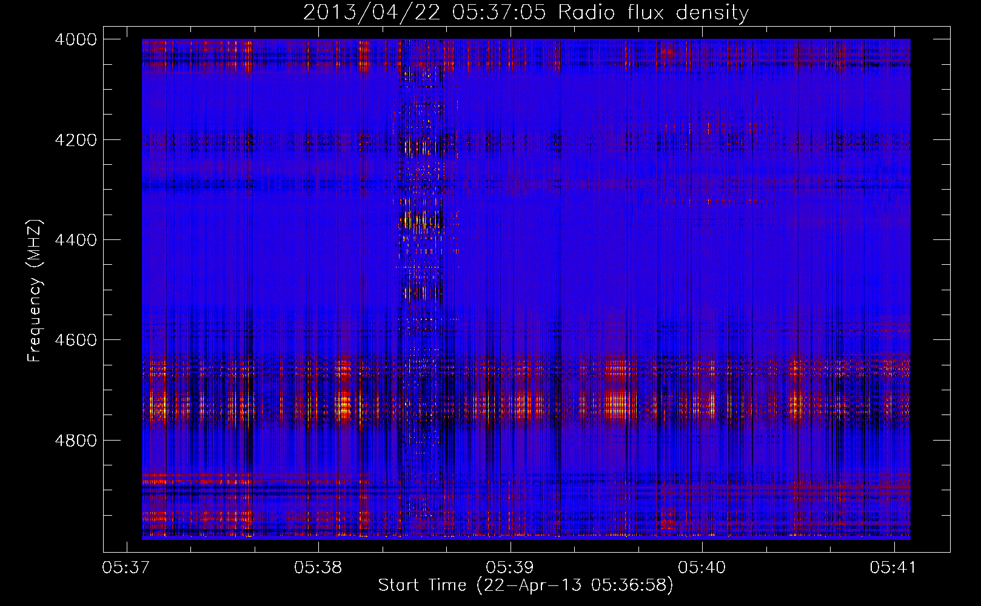Click the plot title '2013/04/22 05:37:05 Radio flux density'
Viewport: 981px width, 606px height.
pos(526,13)
